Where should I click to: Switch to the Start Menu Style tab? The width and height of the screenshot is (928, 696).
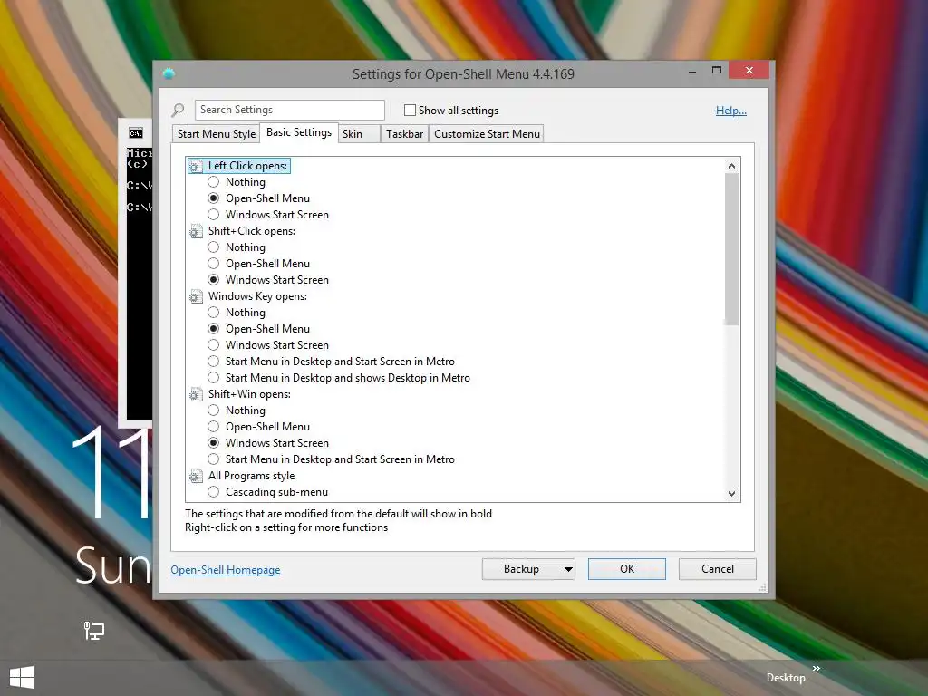217,134
